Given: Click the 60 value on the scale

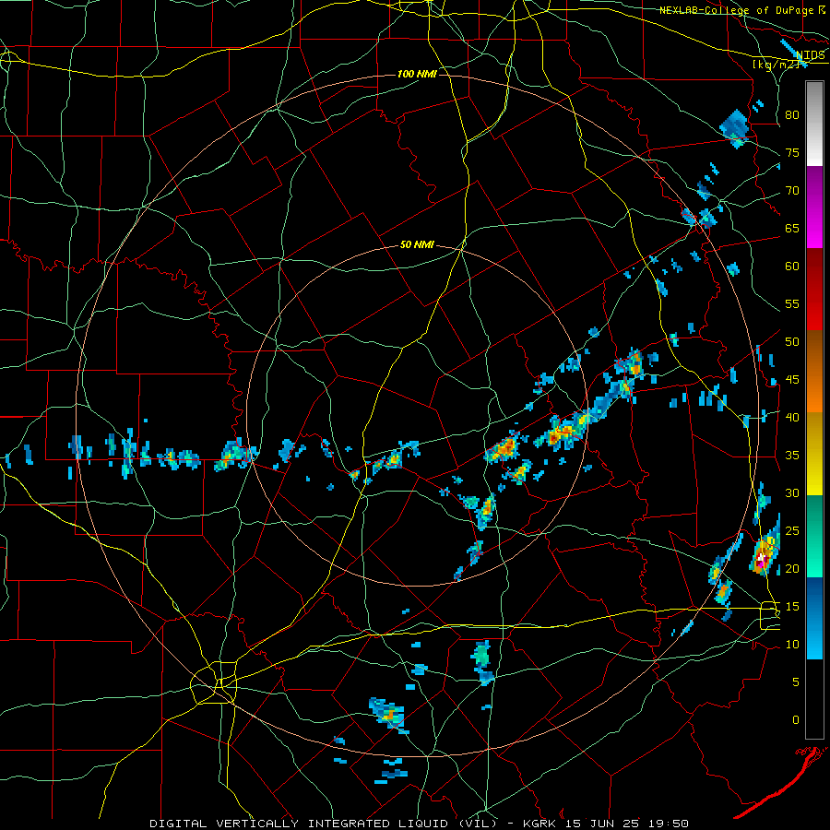Looking at the screenshot, I should 792,267.
